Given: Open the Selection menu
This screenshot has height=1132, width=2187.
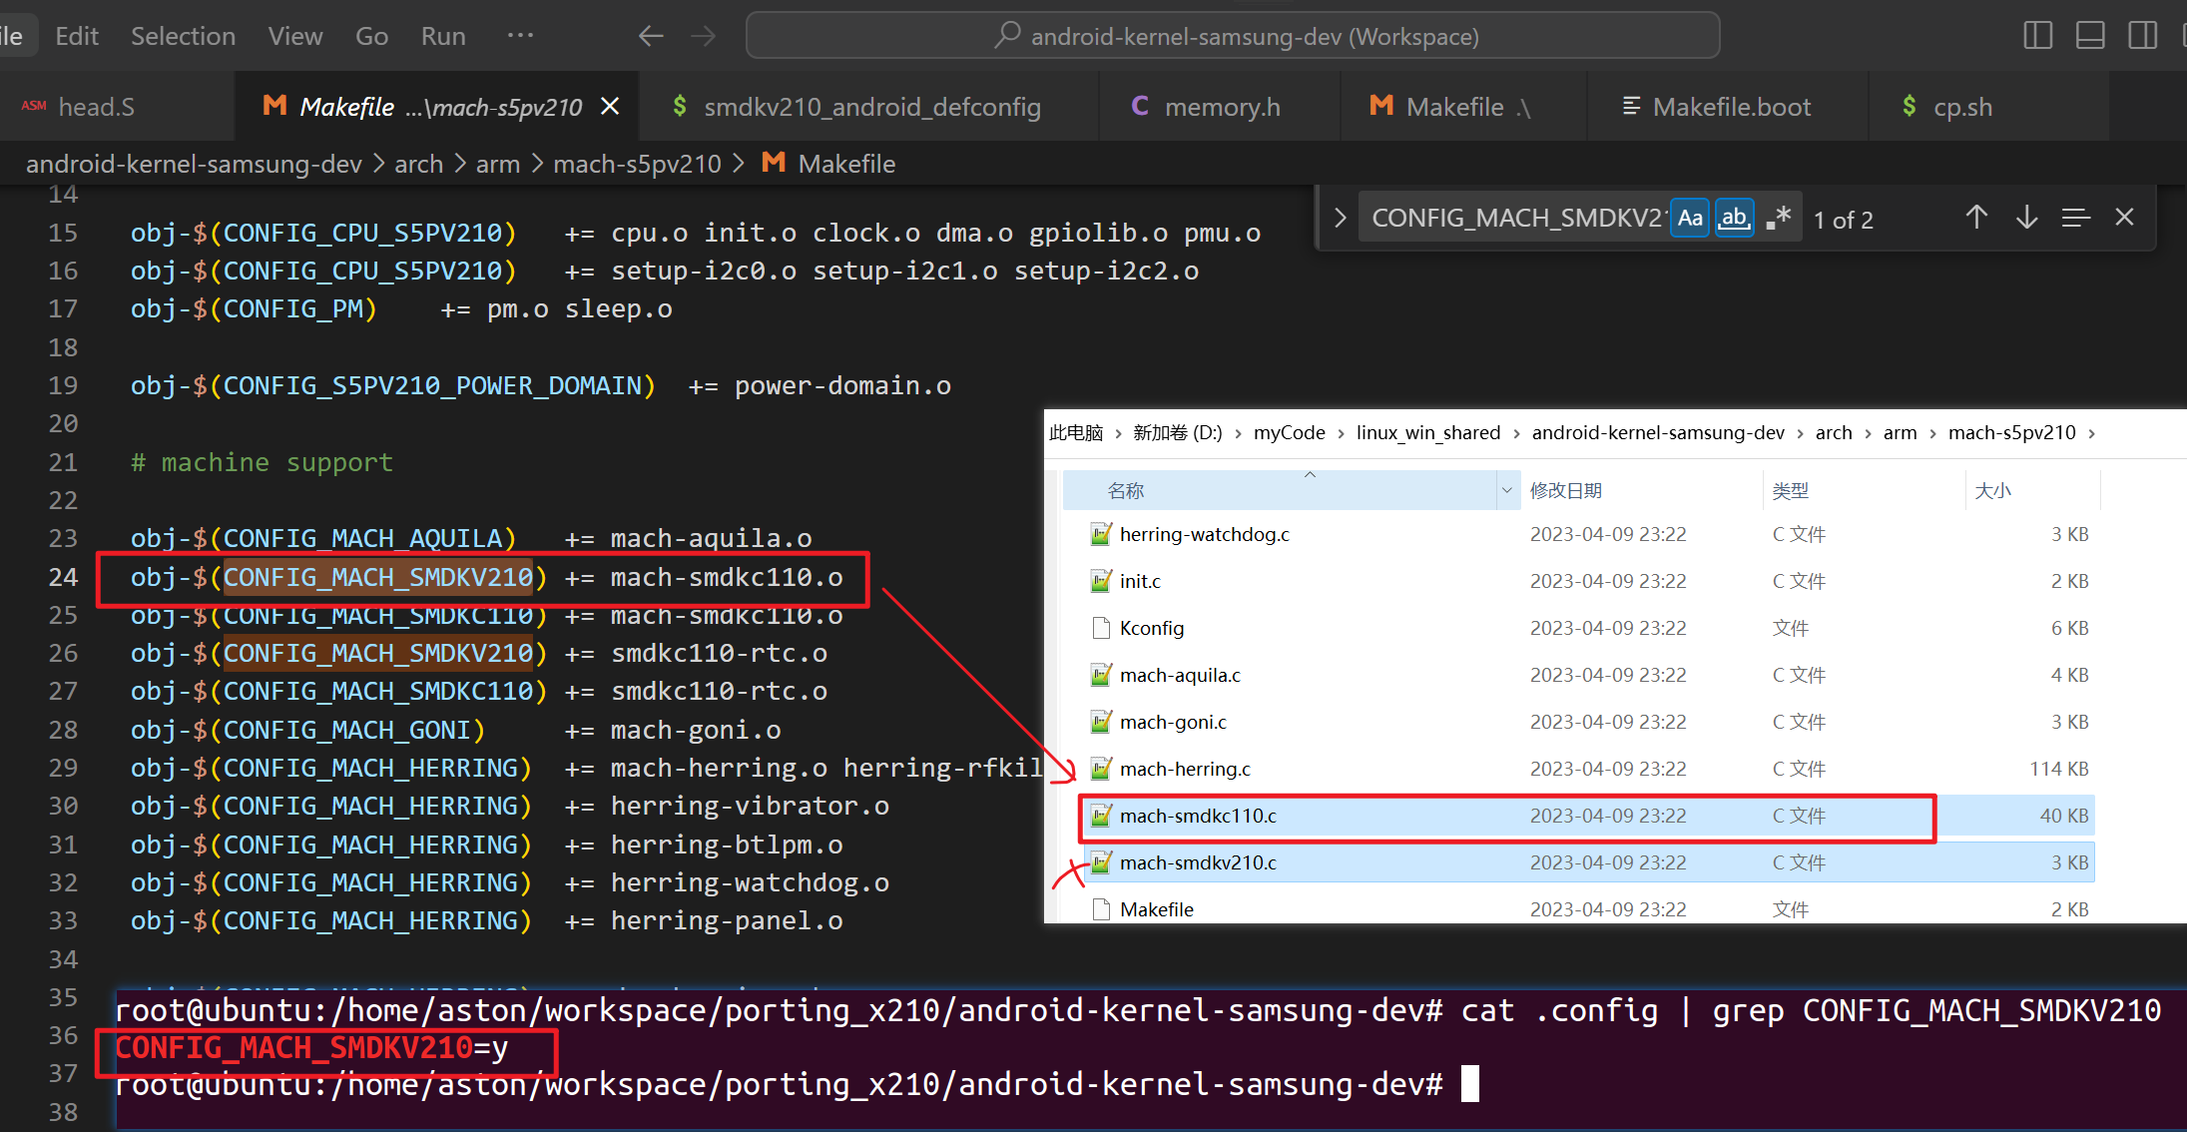Looking at the screenshot, I should pyautogui.click(x=183, y=36).
